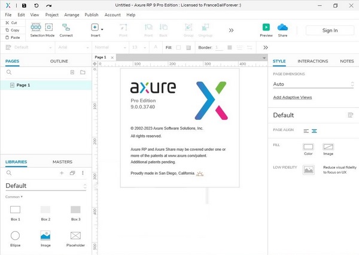Open the Project menu
The height and width of the screenshot is (255, 359).
[51, 15]
